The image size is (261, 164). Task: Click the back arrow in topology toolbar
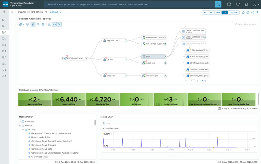coord(27,24)
